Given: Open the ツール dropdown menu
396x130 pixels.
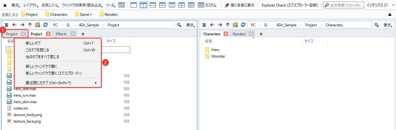Looking at the screenshot, I should point(111,5).
